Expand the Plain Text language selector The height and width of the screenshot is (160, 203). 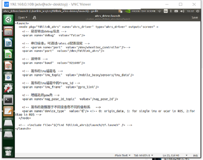pyautogui.click(x=123, y=155)
